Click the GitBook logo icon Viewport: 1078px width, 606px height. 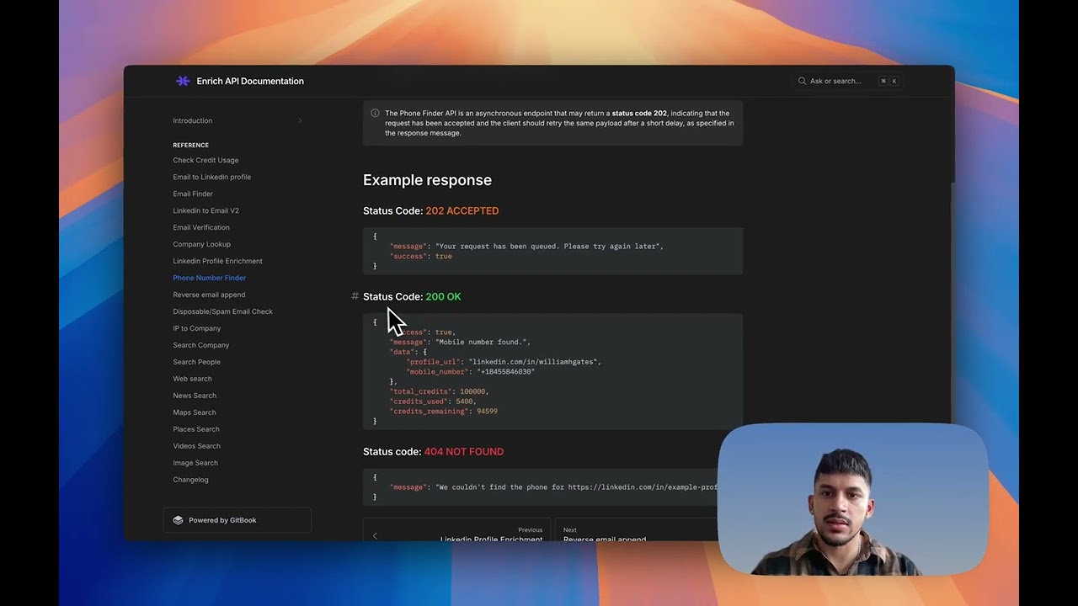click(x=178, y=520)
